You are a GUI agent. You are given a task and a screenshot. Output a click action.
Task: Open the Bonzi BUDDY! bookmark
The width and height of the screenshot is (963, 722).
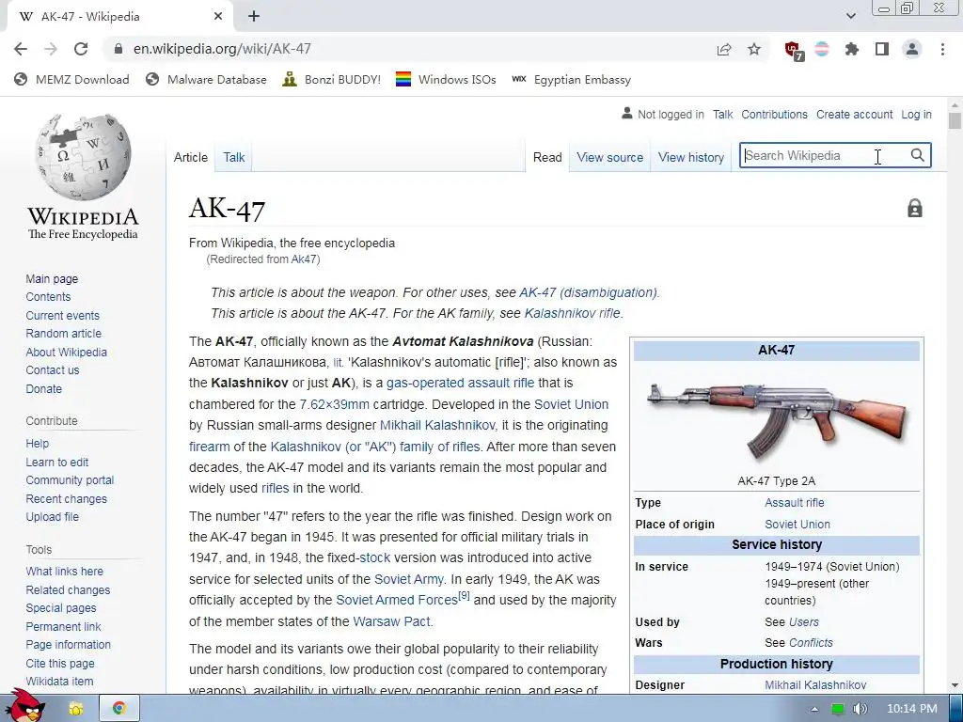point(332,80)
